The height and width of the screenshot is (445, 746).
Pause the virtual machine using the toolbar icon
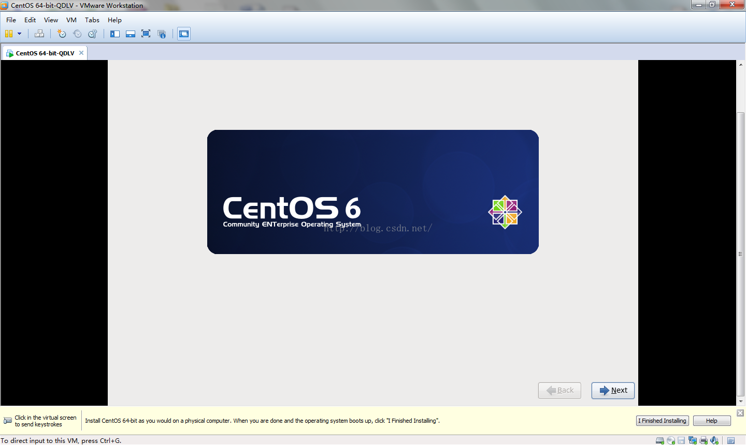(9, 34)
